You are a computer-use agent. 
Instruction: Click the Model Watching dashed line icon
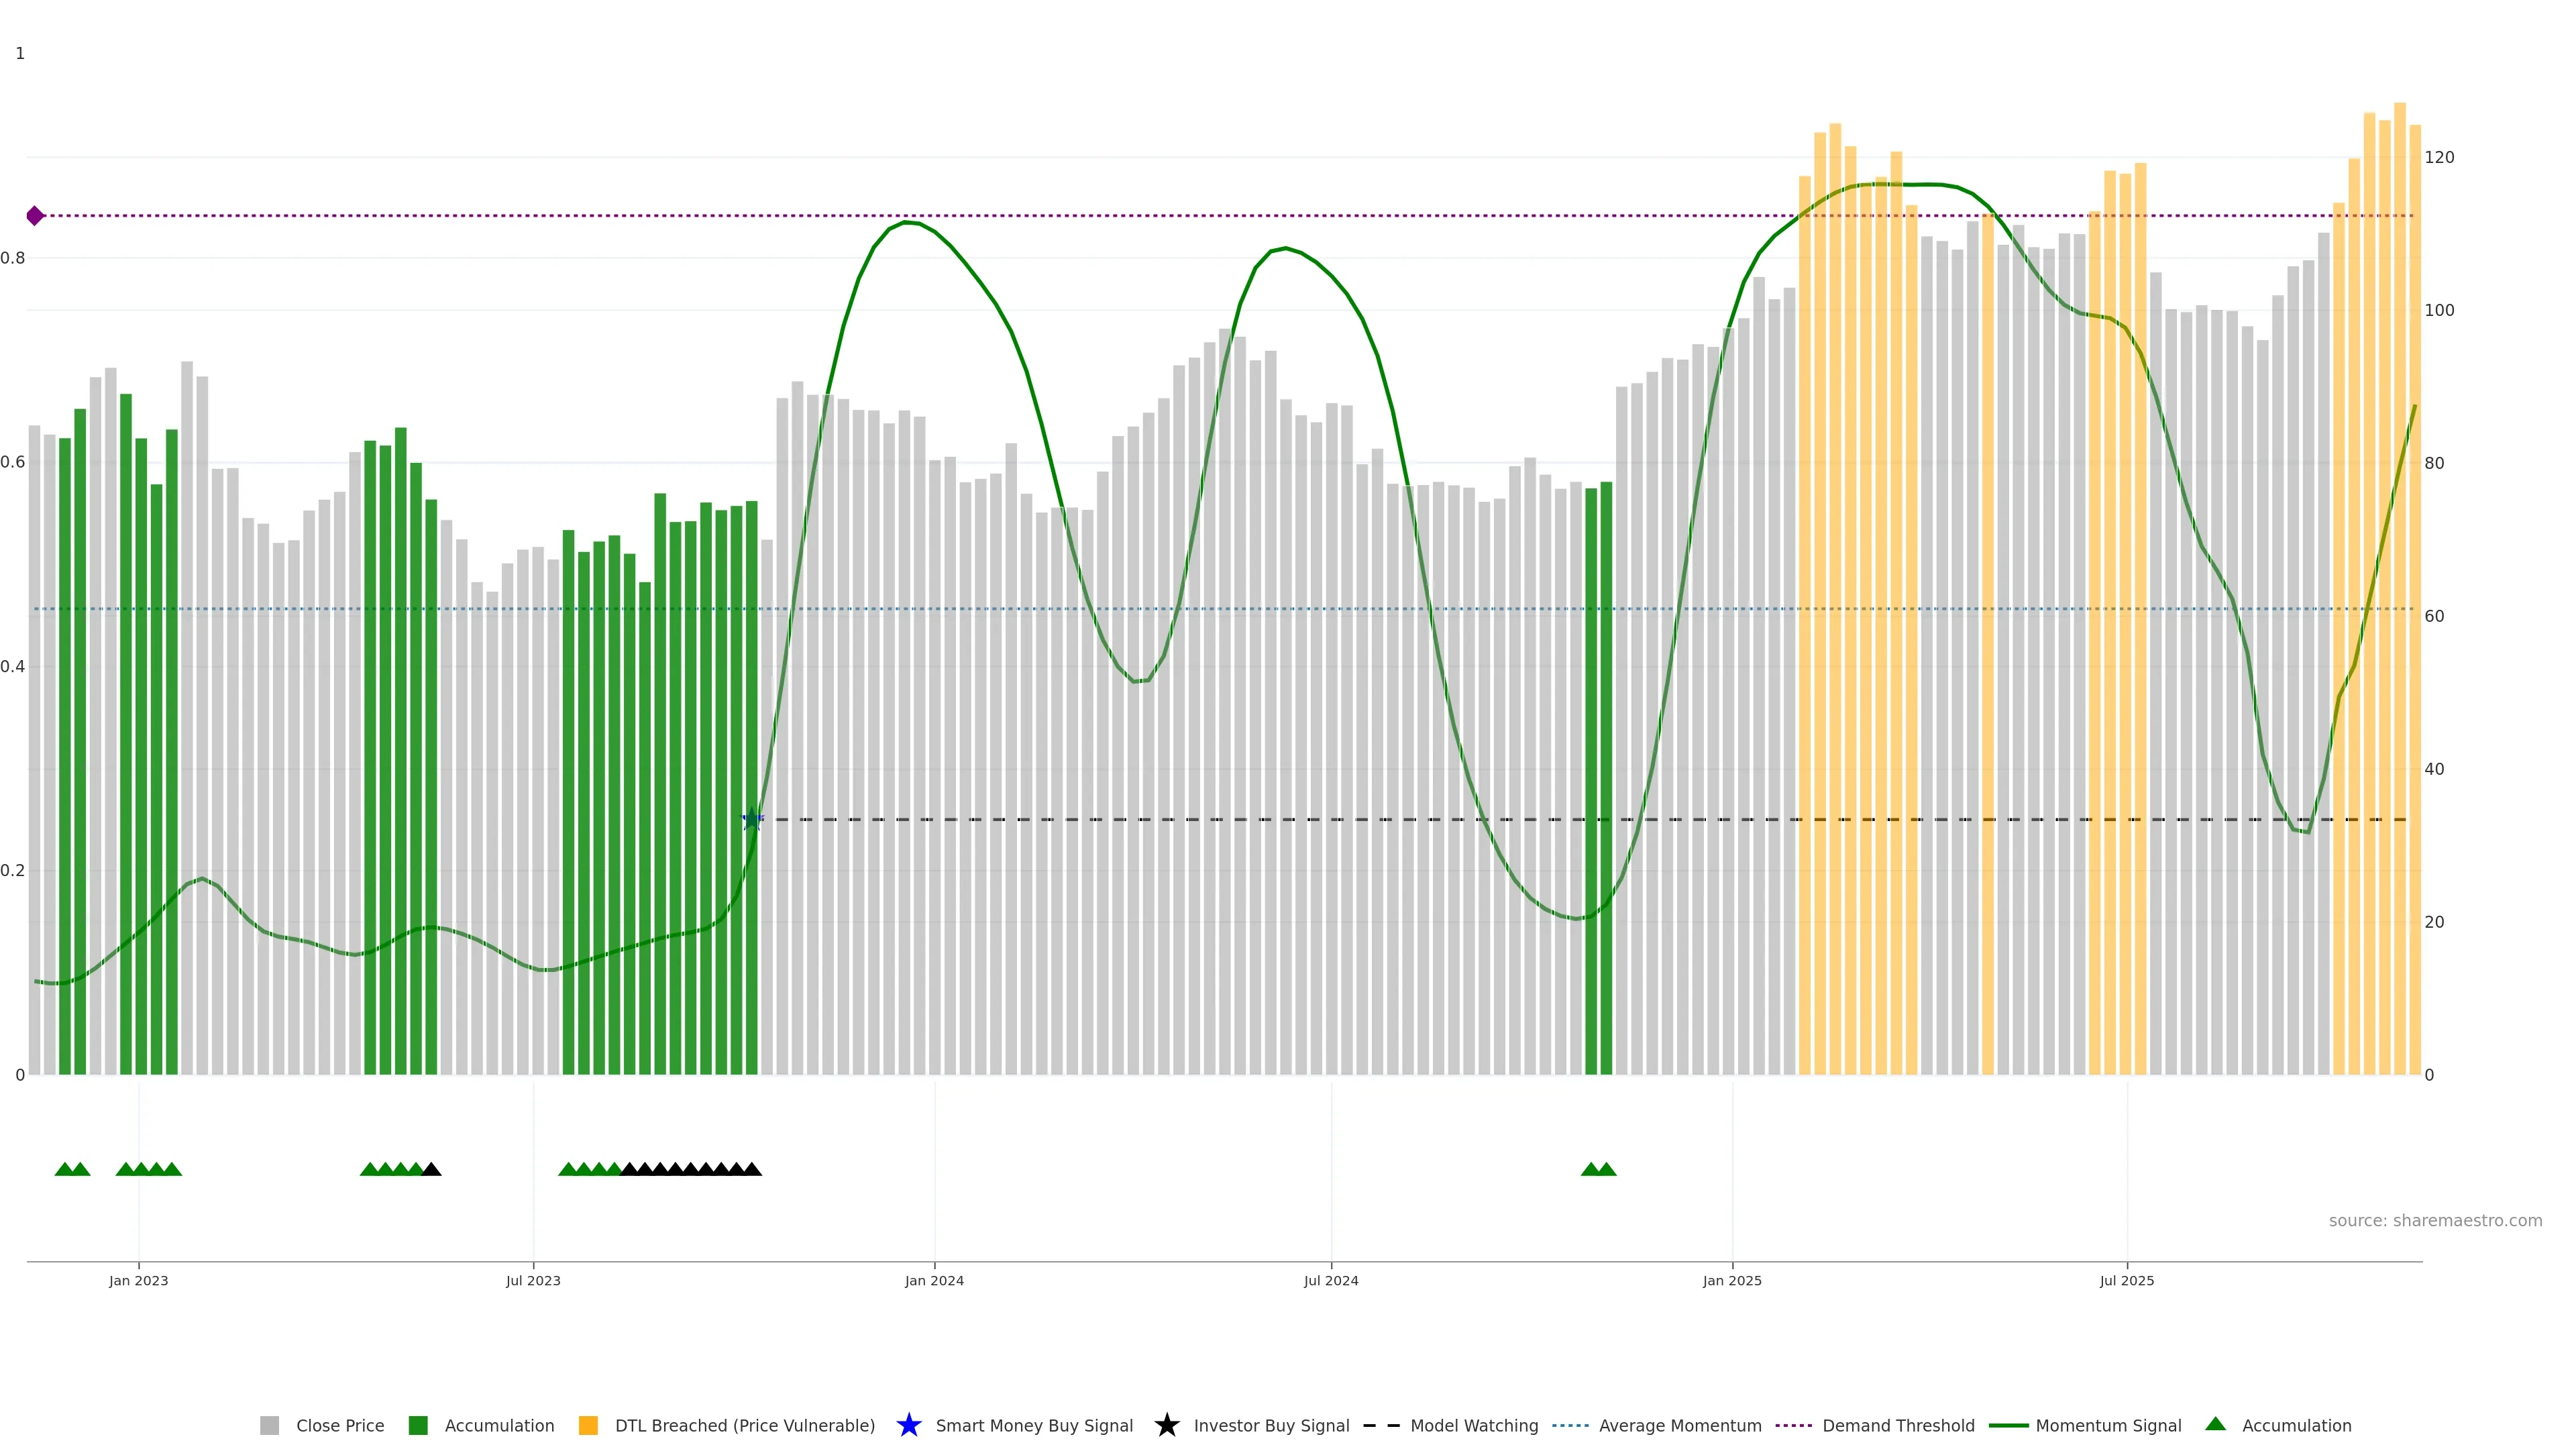click(1381, 1425)
